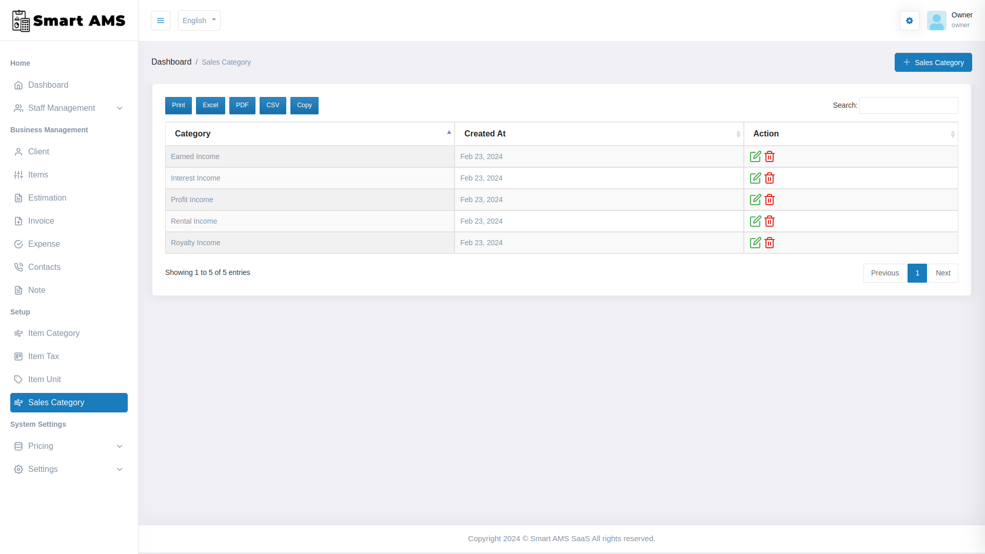Sort the Category column descending
Screen dimensions: 985x554
point(310,133)
